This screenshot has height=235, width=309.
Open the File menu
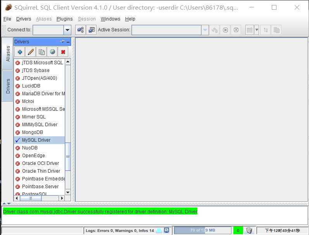(x=7, y=19)
